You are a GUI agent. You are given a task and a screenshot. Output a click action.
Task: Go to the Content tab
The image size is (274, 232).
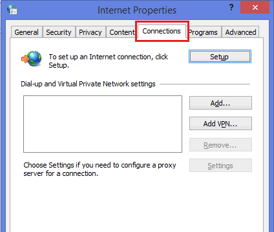coord(121,32)
